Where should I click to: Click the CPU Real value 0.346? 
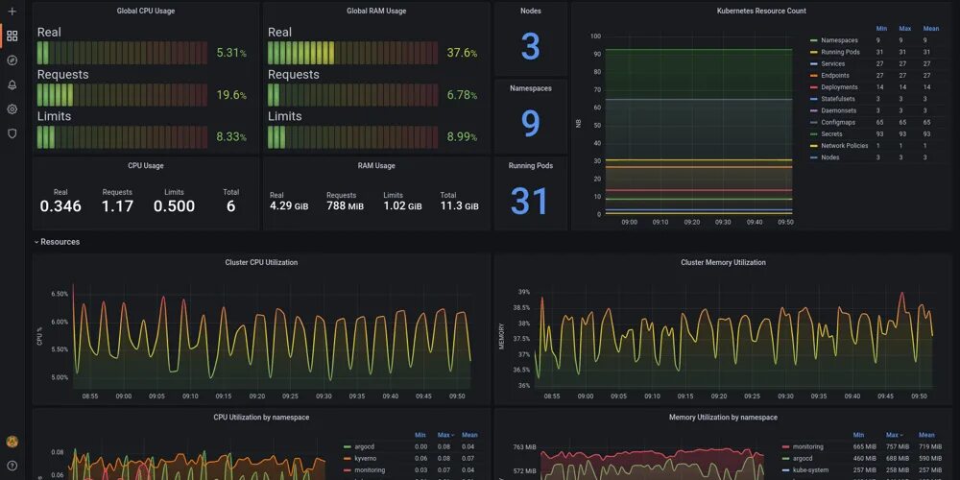(x=60, y=206)
